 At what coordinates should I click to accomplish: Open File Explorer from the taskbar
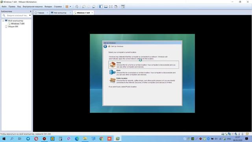[85, 138]
